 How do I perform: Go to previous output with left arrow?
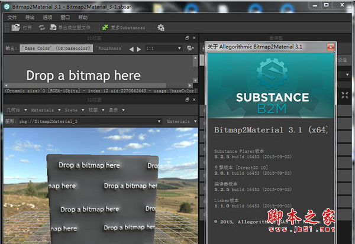[131, 49]
